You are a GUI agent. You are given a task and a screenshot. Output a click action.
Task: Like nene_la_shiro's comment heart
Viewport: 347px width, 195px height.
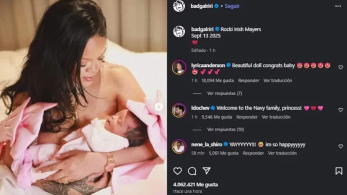[x=341, y=146]
